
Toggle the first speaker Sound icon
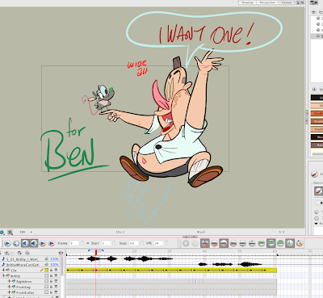[x=25, y=244]
